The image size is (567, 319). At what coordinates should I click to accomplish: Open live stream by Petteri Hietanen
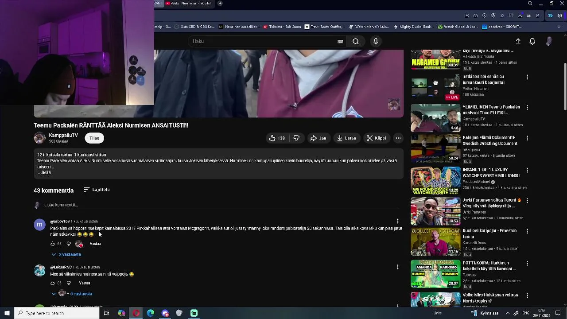pos(435,87)
